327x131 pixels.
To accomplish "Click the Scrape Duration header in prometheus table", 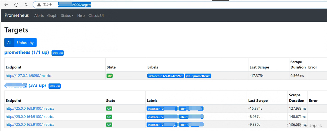I will (298, 65).
